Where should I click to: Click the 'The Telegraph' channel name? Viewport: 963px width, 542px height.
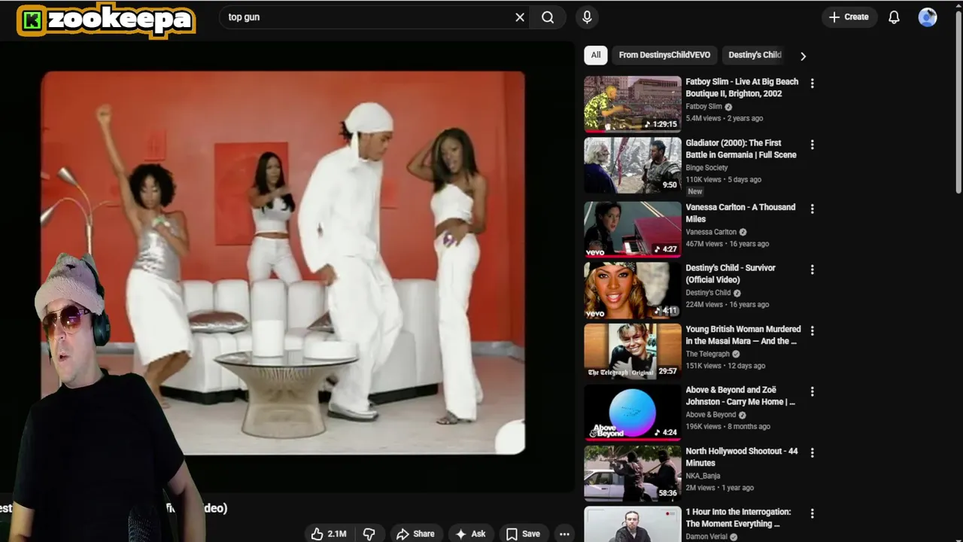coord(707,354)
